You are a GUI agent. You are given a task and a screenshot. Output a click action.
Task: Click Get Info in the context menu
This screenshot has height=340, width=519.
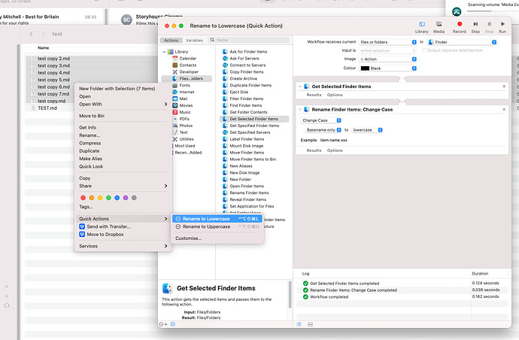point(88,127)
